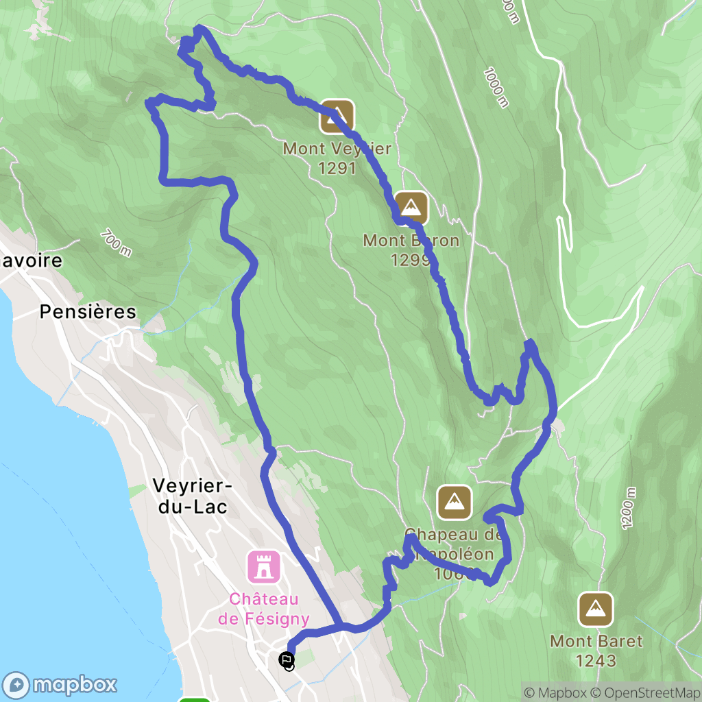Click the route start flag marker
This screenshot has width=702, height=702.
tap(287, 660)
